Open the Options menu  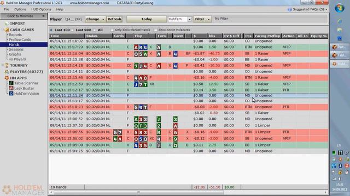pyautogui.click(x=20, y=9)
